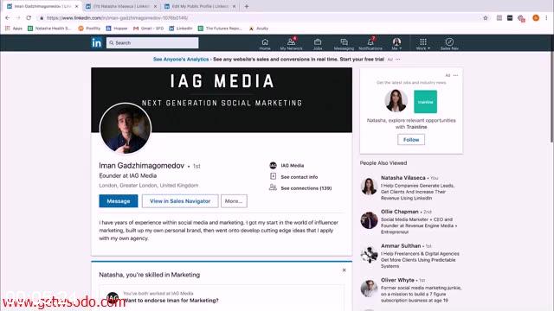Image resolution: width=554 pixels, height=311 pixels.
Task: Click contact info card icon
Action: coord(273,176)
